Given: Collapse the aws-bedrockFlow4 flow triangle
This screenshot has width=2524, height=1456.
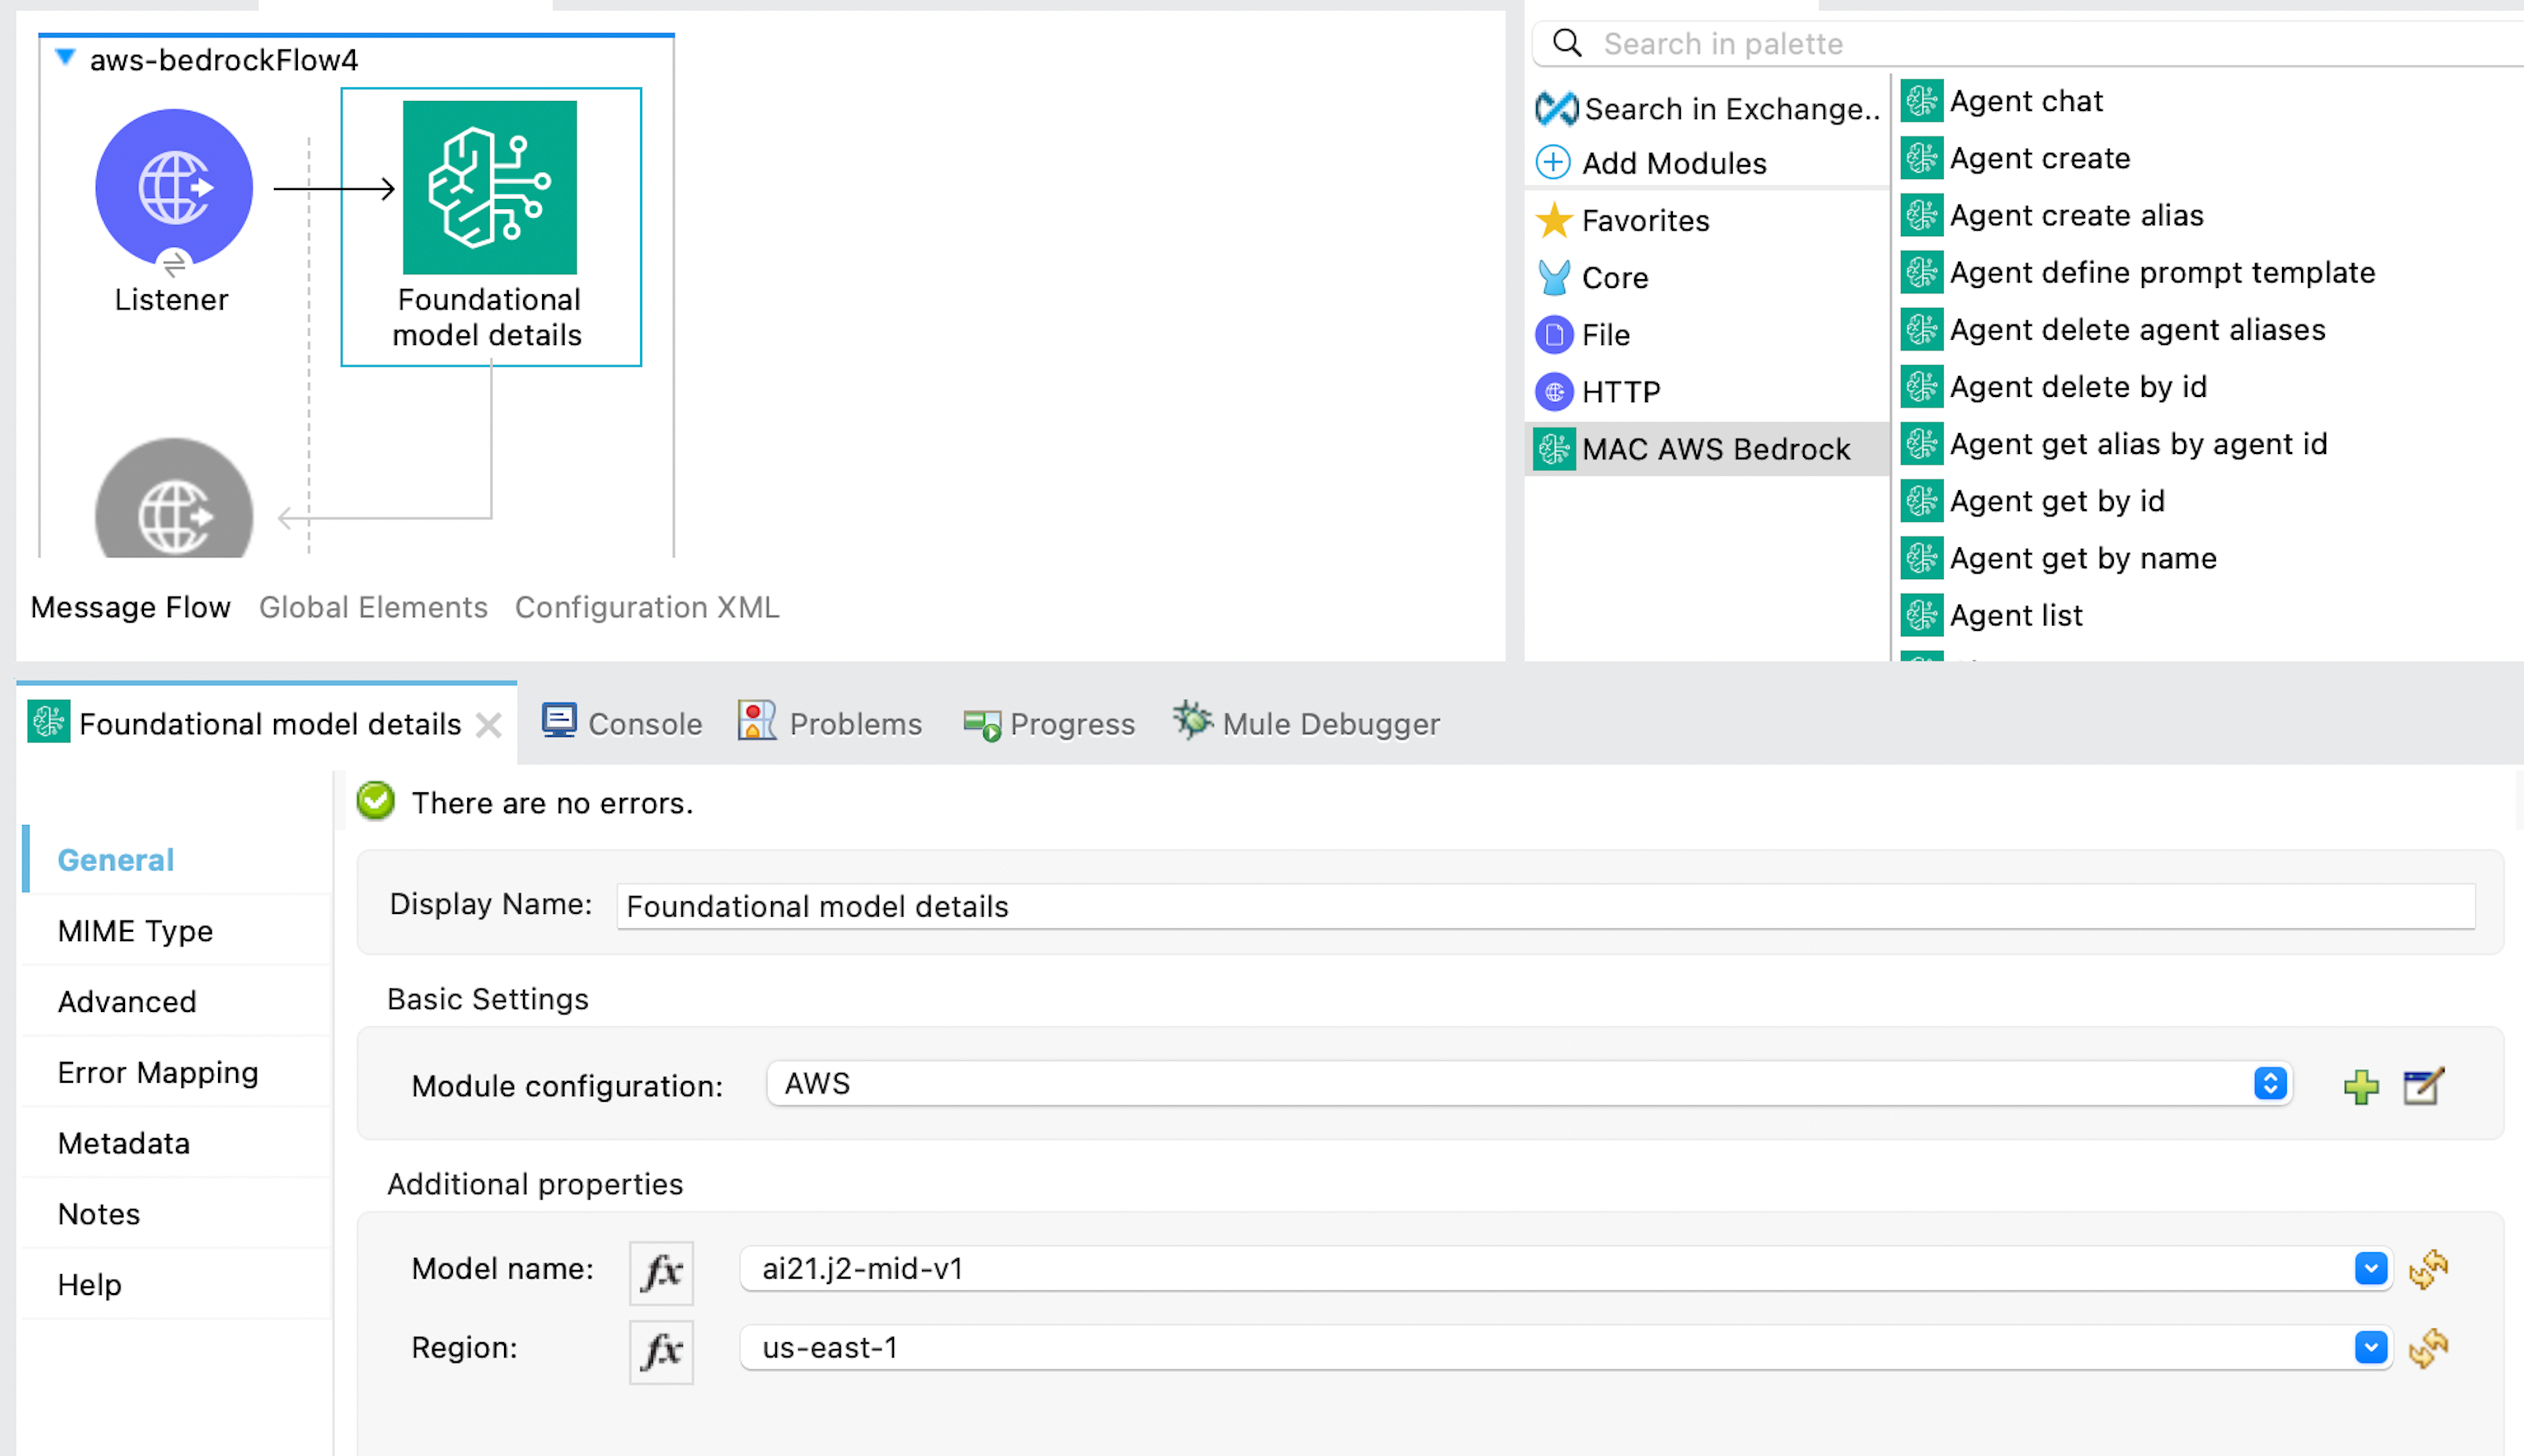Looking at the screenshot, I should [x=65, y=57].
